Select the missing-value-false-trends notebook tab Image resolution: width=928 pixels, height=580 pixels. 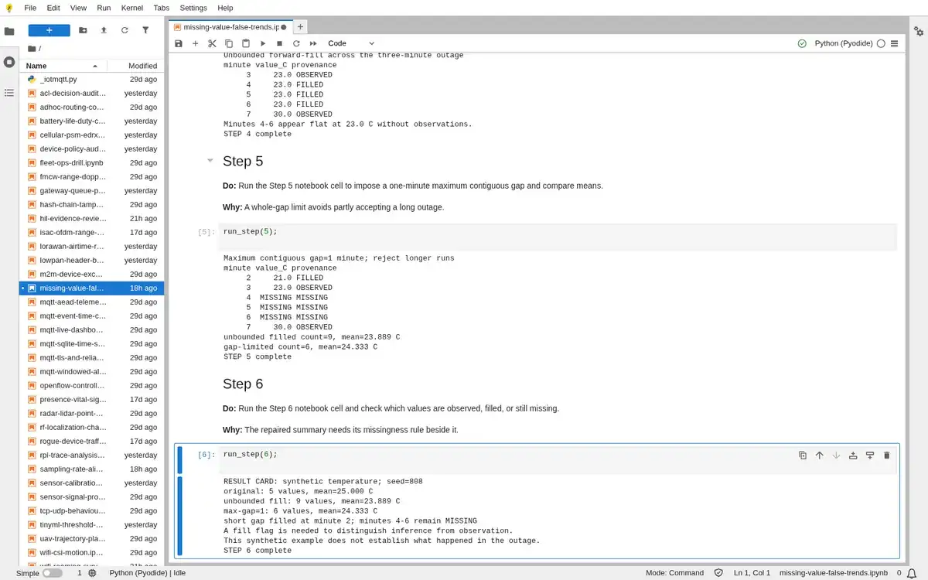click(230, 27)
